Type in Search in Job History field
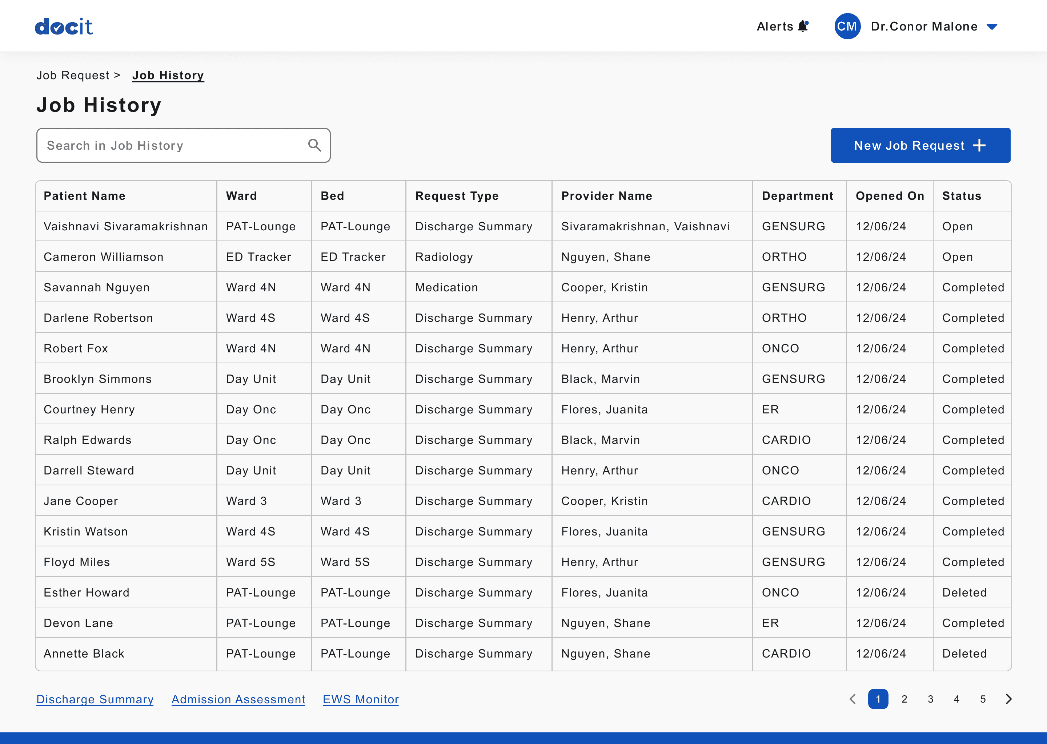1047x744 pixels. coord(174,145)
